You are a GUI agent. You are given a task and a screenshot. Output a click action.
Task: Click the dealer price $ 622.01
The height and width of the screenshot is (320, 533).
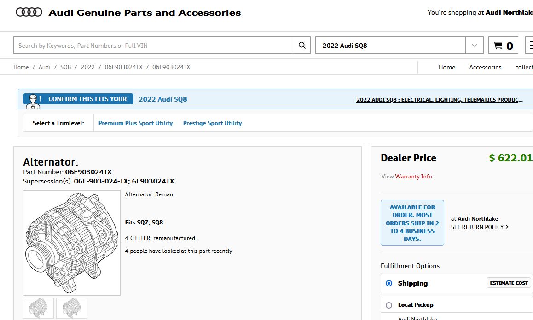click(x=510, y=158)
